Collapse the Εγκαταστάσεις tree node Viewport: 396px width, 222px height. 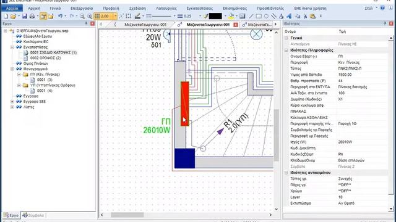[12, 47]
